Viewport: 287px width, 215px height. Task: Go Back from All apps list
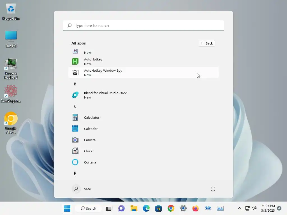[207, 43]
